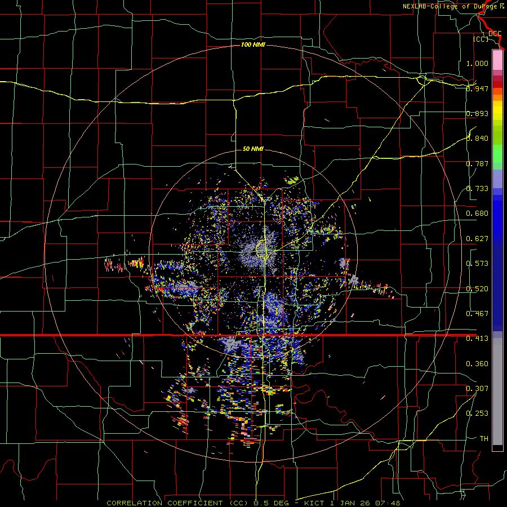Select the 0.787 legend value
The height and width of the screenshot is (507, 507).
tap(477, 163)
